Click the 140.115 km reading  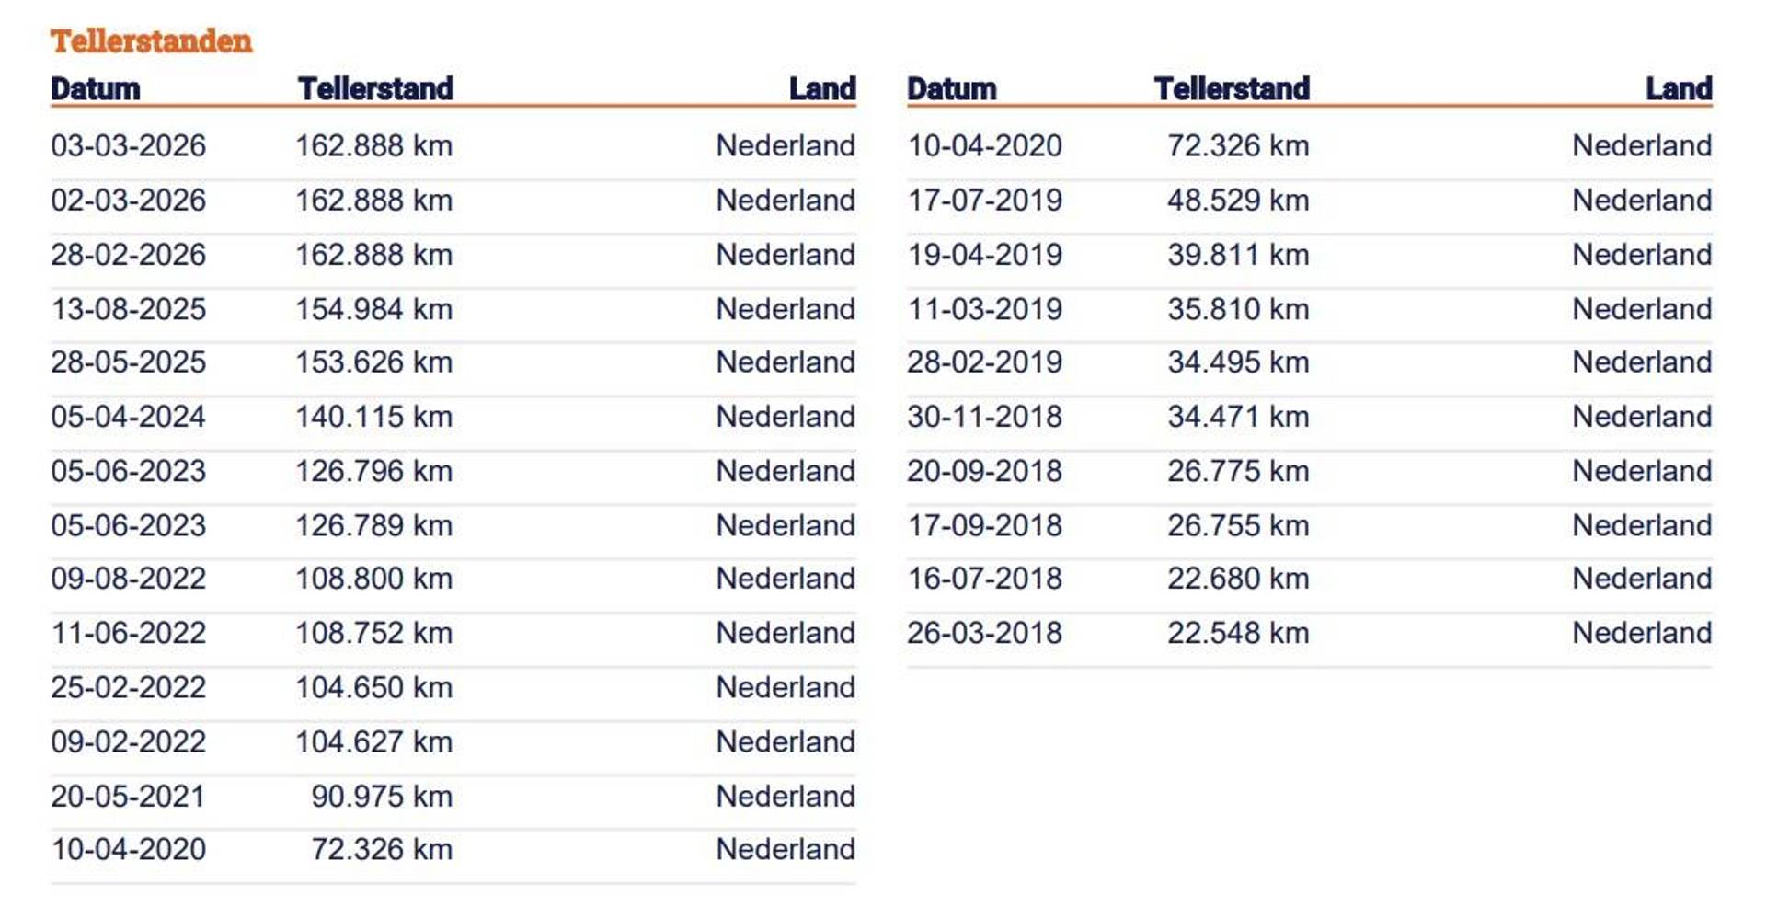(x=373, y=417)
